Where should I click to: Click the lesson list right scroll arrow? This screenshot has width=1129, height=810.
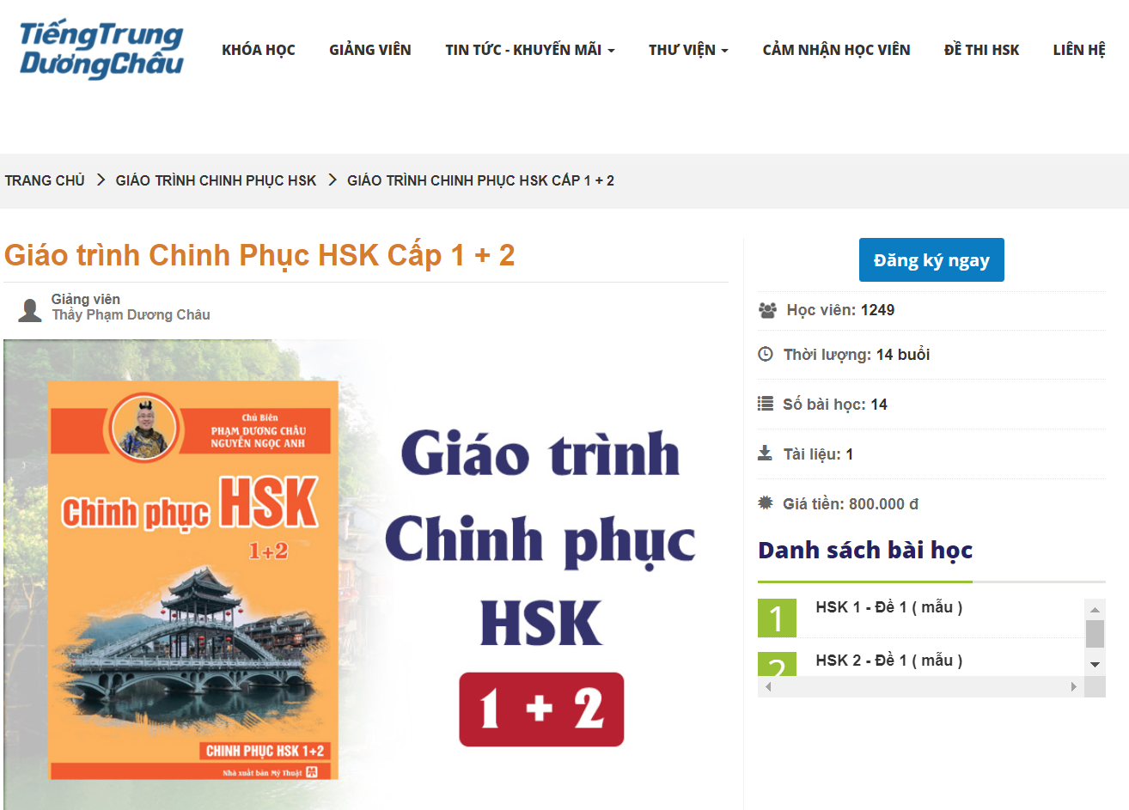(x=1074, y=687)
